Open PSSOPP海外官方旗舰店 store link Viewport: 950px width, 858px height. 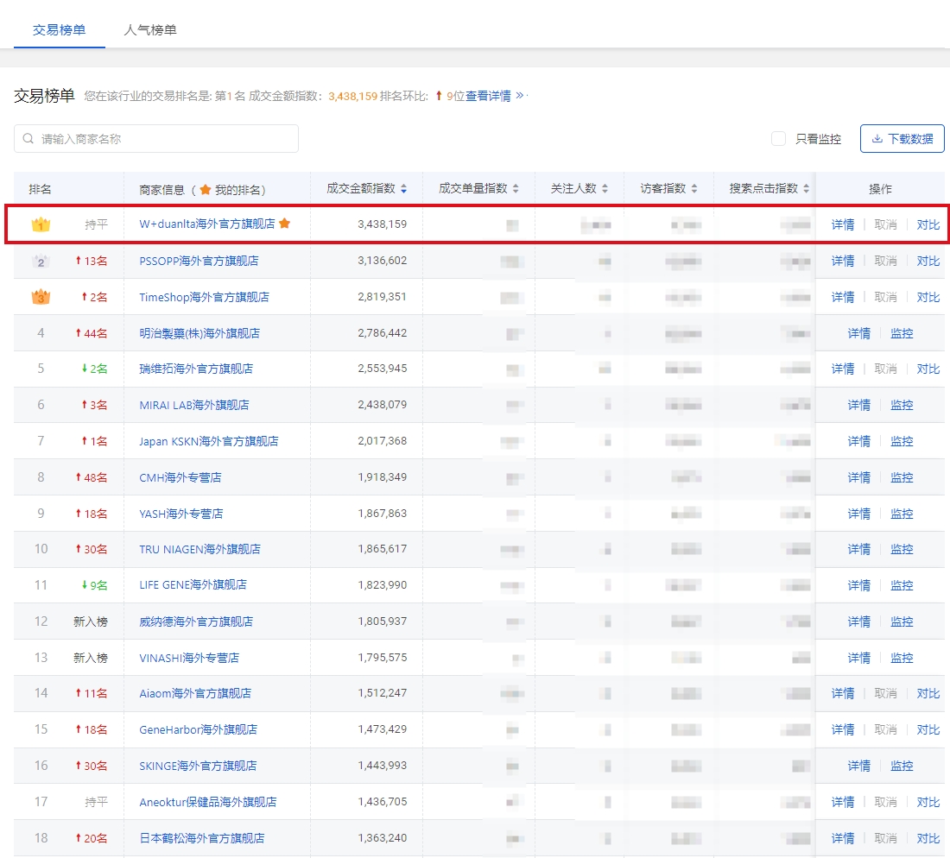coord(199,261)
